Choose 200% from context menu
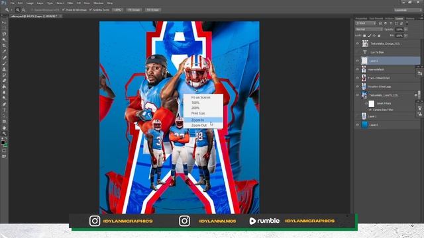424x238 pixels. coord(203,108)
